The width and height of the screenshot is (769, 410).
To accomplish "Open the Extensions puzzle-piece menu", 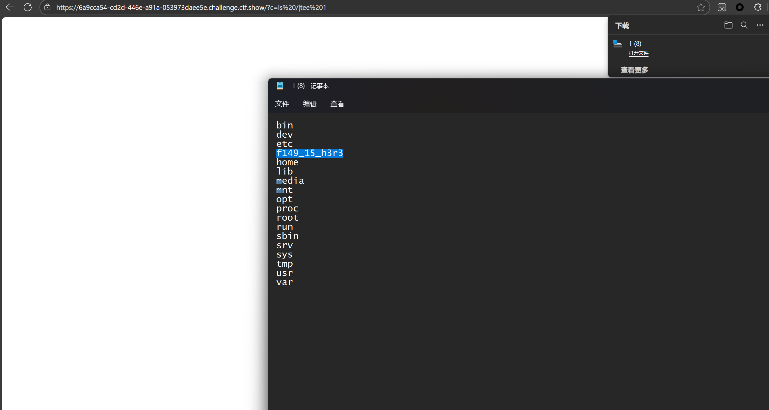I will tap(757, 7).
